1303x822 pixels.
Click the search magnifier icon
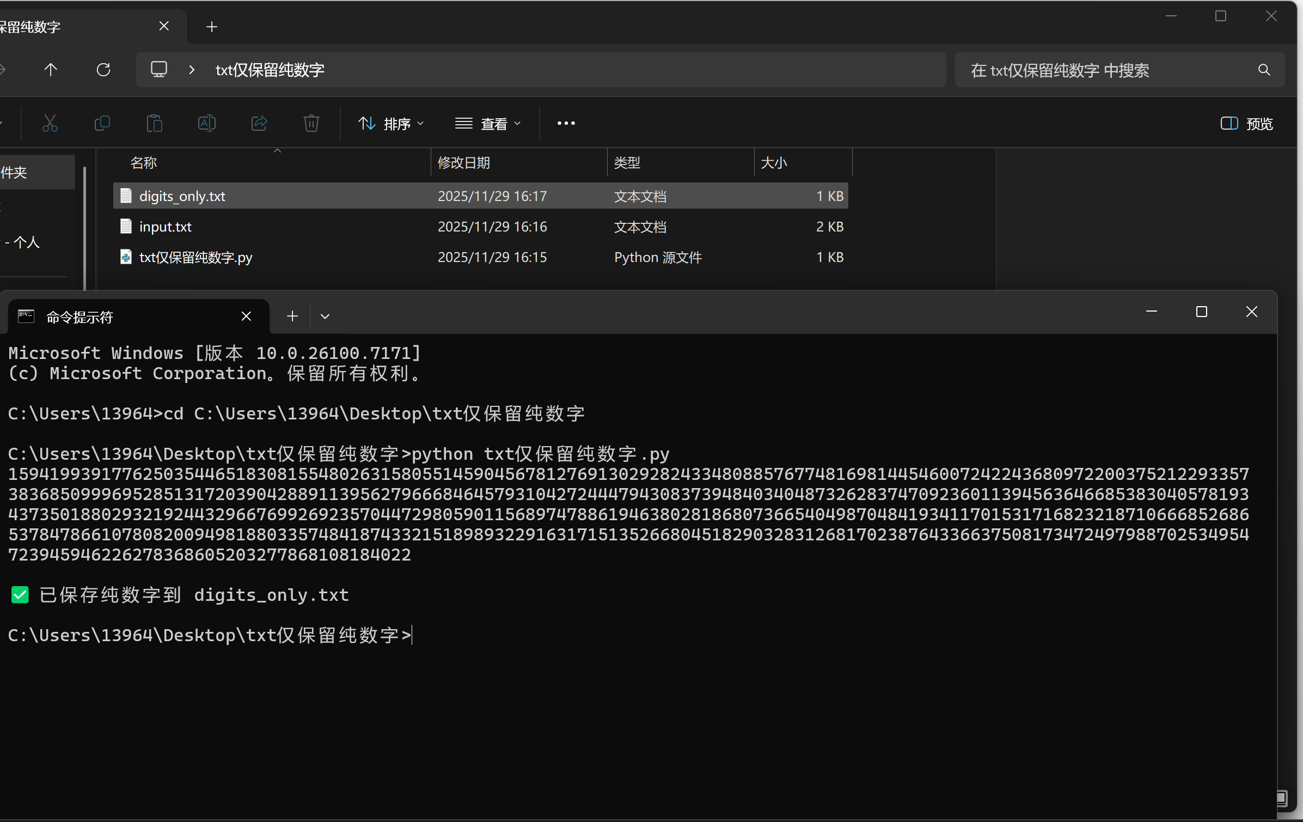1264,70
